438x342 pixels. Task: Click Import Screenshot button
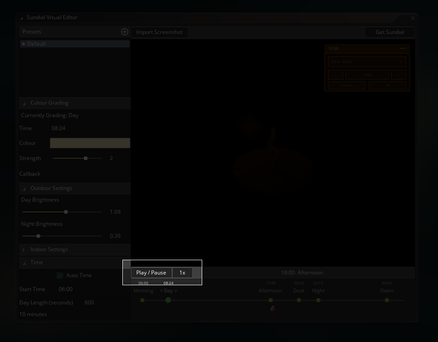(159, 32)
